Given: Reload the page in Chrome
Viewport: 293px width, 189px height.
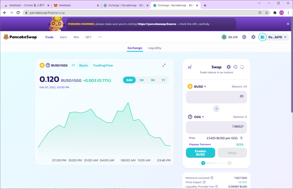Looking at the screenshot, I should coord(18,13).
